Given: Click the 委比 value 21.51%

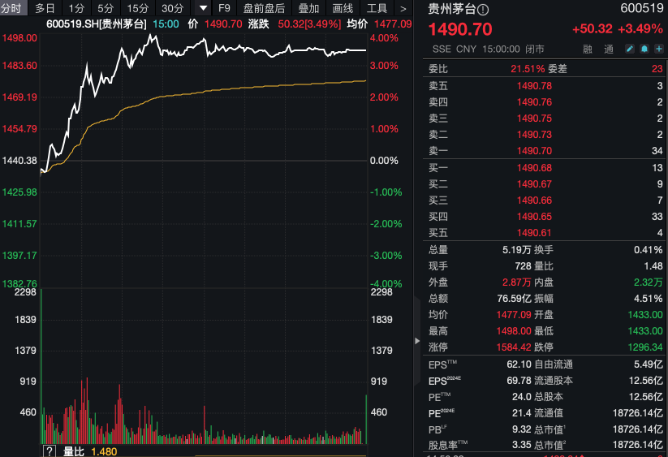Looking at the screenshot, I should click(x=528, y=68).
